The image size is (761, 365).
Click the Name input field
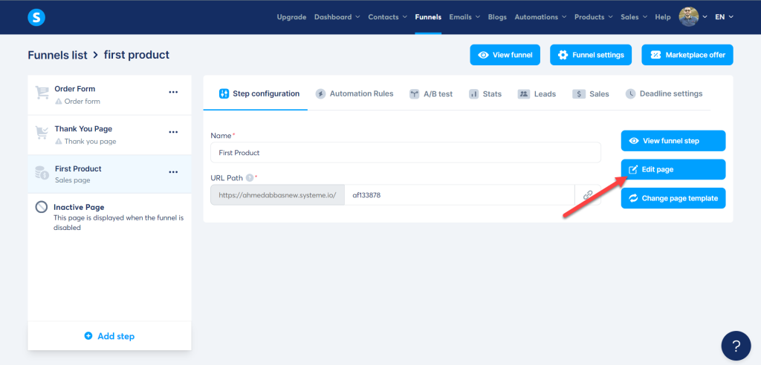point(405,152)
